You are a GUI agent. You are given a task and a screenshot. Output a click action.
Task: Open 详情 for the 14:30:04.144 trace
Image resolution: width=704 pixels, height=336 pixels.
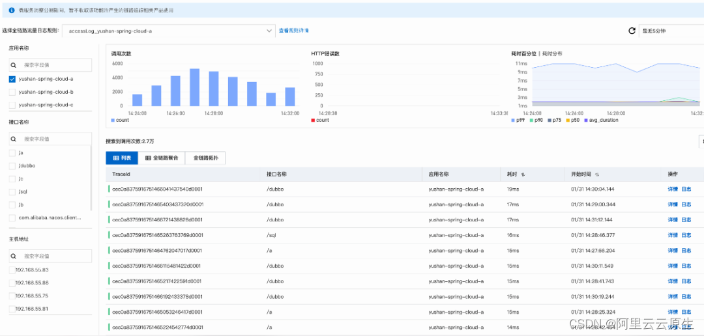(x=673, y=189)
